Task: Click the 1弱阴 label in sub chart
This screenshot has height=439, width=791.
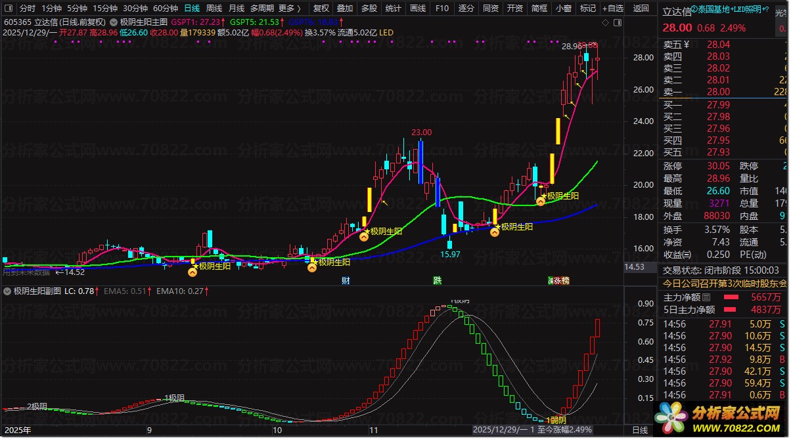Action: tap(556, 420)
